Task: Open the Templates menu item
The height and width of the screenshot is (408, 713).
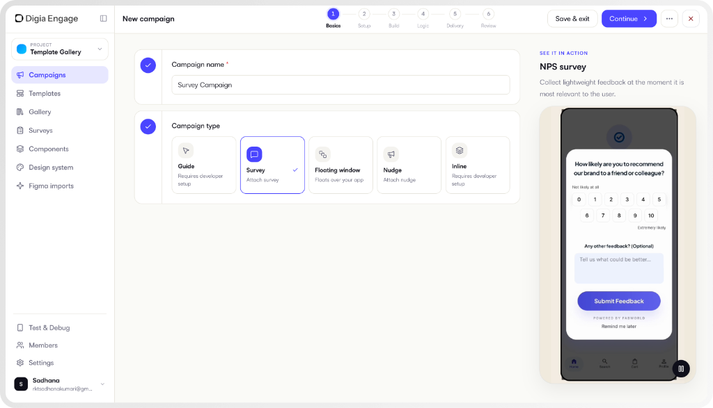Action: (x=60, y=94)
